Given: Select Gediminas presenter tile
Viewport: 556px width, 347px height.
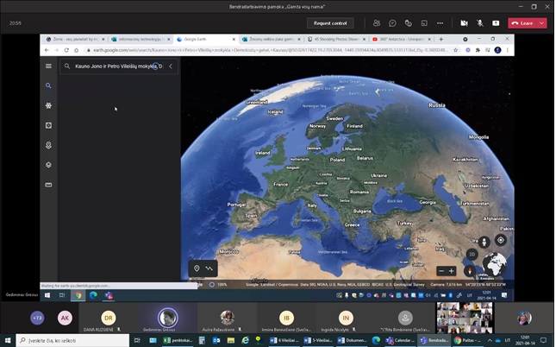Looking at the screenshot, I should coord(168,318).
